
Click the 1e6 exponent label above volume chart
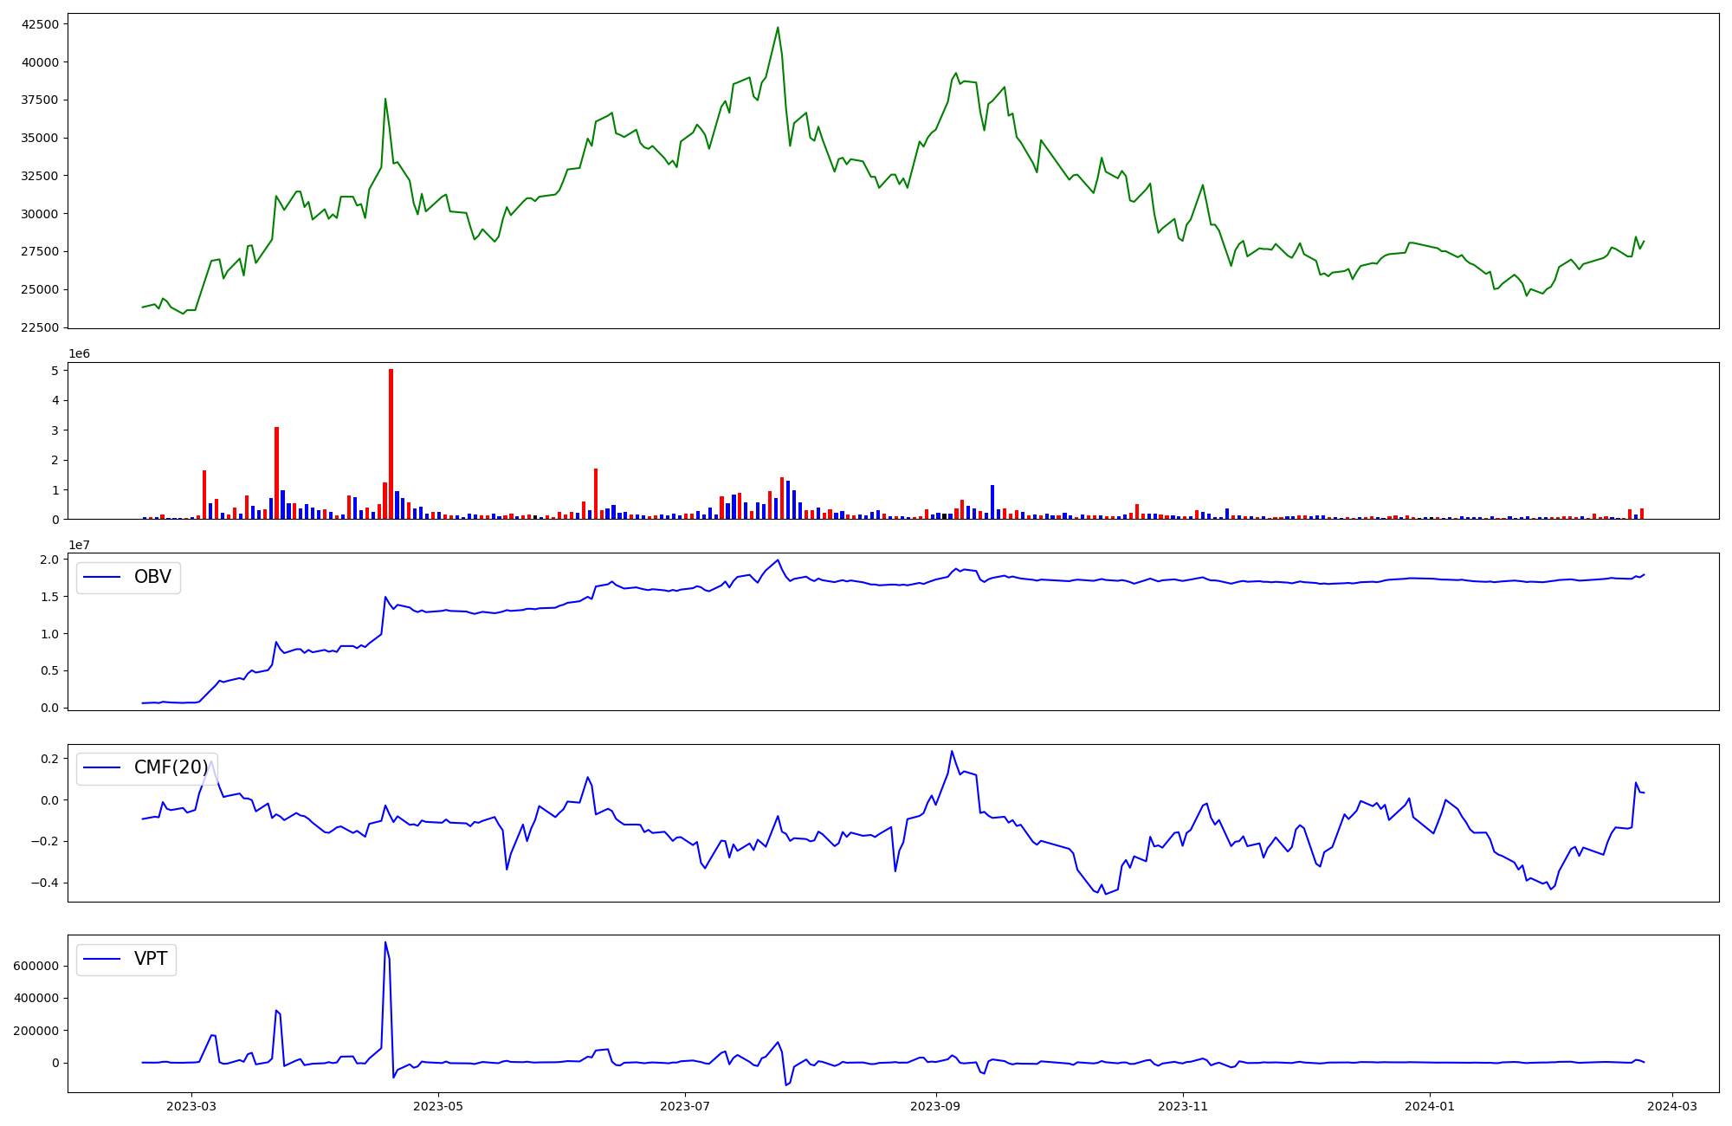tap(79, 354)
